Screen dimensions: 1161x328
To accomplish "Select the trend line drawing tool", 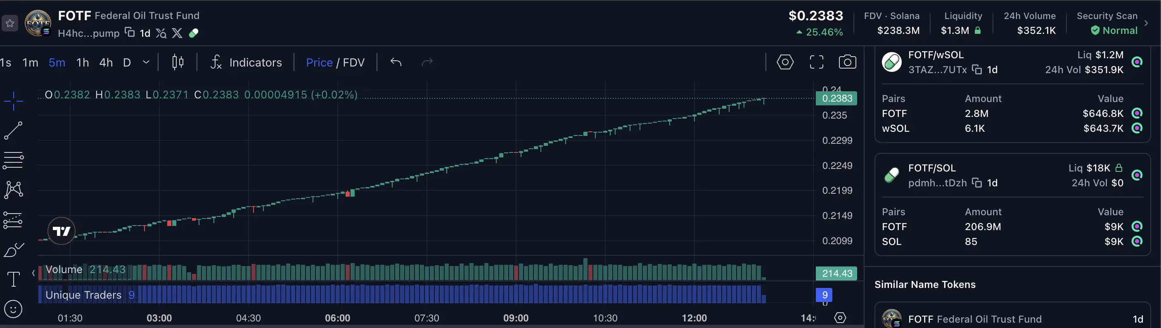I will [13, 131].
